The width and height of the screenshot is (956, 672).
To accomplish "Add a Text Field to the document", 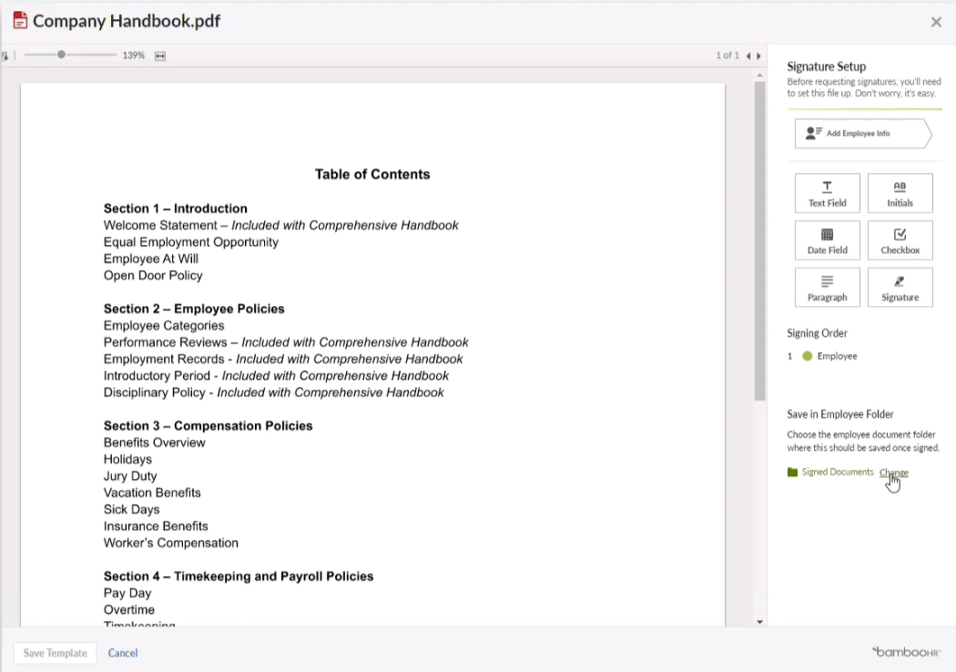I will pyautogui.click(x=827, y=193).
